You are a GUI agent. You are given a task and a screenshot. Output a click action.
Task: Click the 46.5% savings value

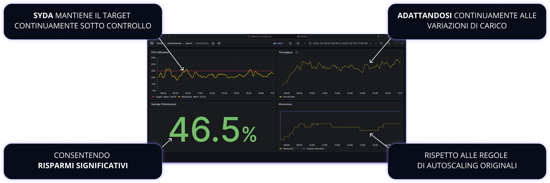[x=213, y=130]
